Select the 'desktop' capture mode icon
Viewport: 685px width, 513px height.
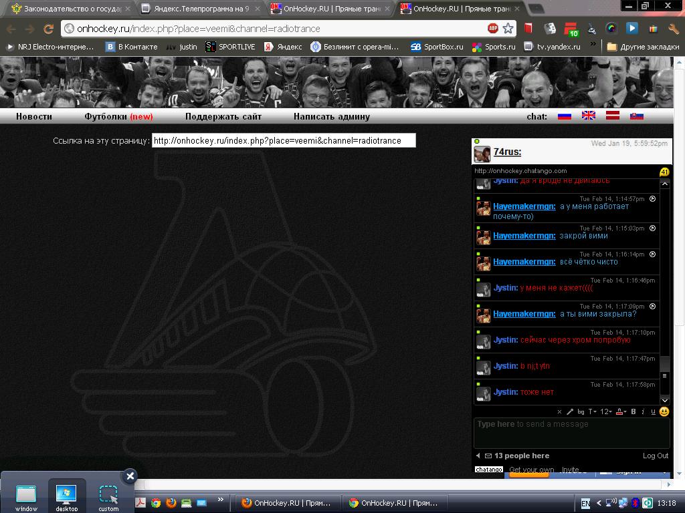click(x=66, y=497)
